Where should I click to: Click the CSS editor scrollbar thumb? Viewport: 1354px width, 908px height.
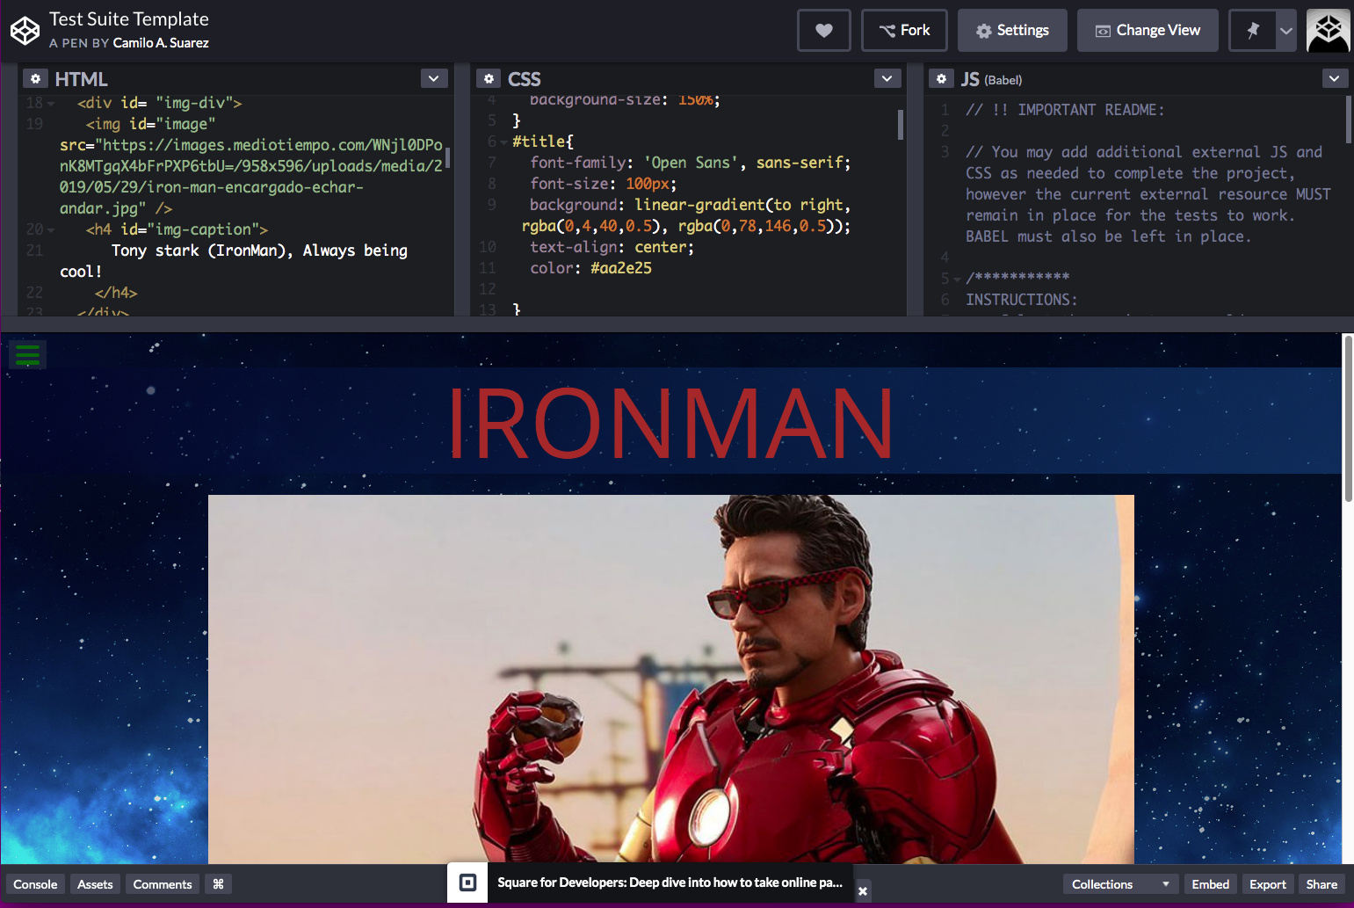[901, 125]
